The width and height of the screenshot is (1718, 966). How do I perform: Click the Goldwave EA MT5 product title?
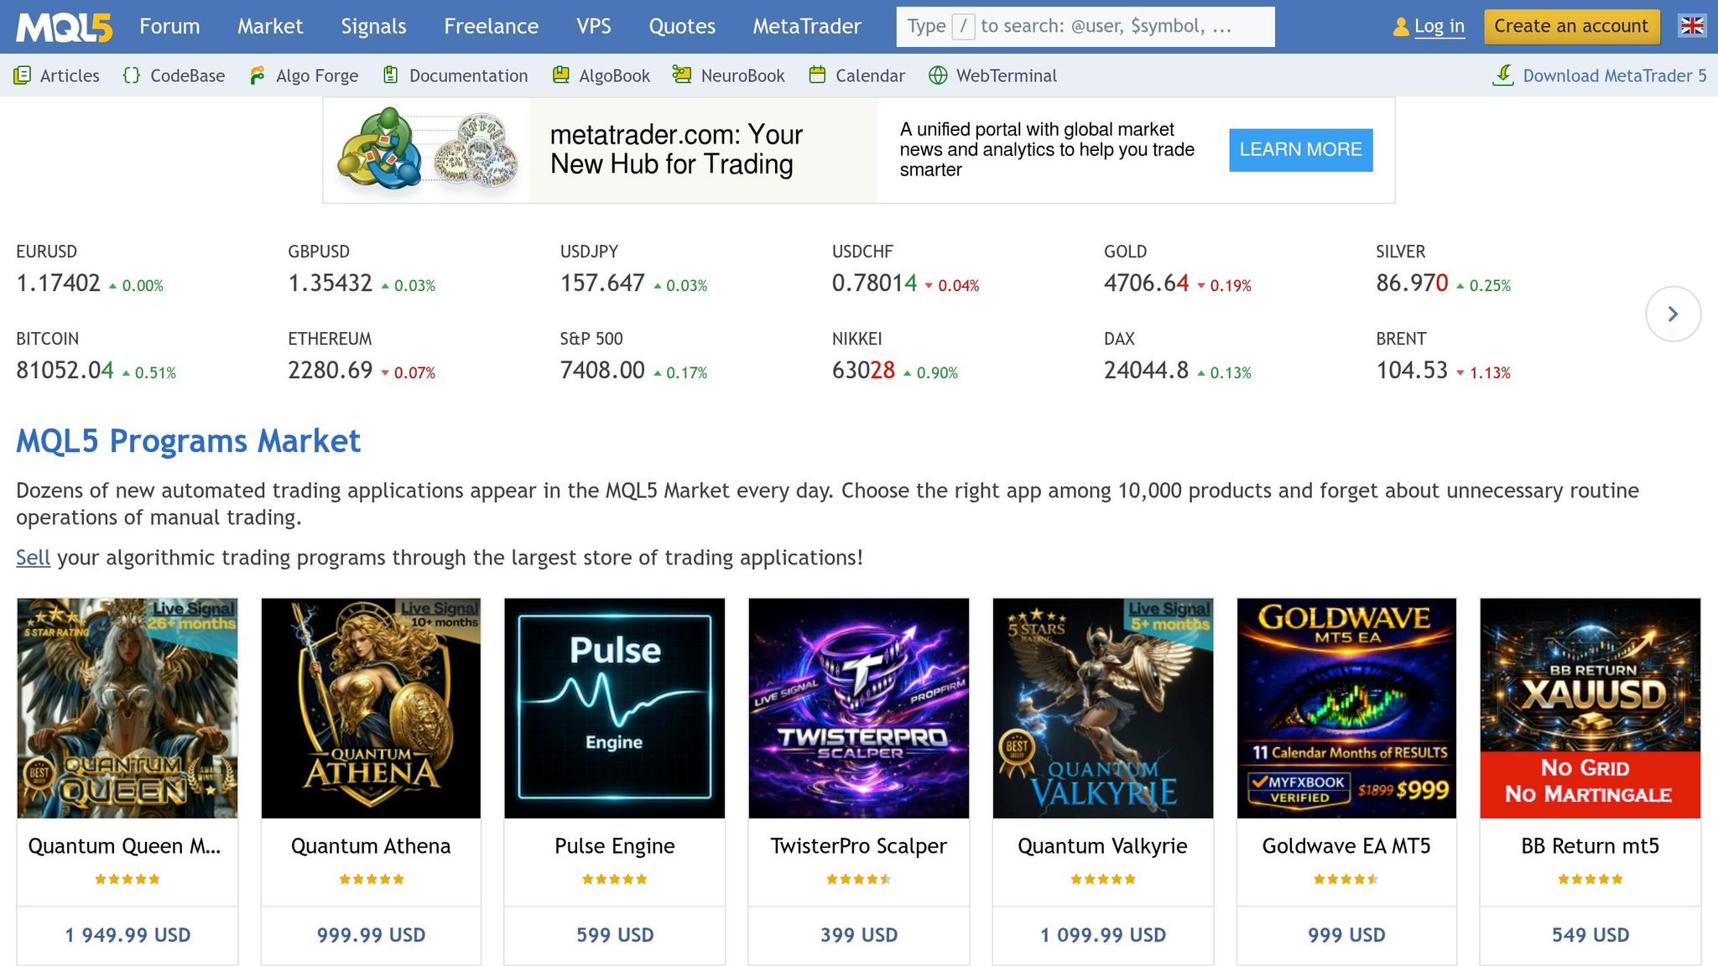point(1346,846)
